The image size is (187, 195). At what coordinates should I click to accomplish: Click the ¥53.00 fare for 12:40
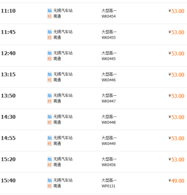pos(176,53)
